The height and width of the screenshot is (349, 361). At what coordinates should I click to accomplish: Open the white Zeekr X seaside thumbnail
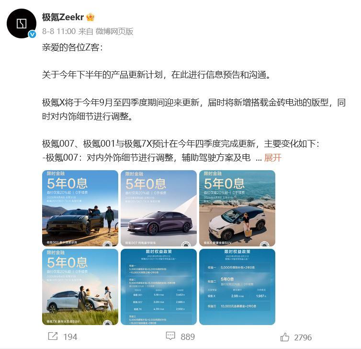click(237, 208)
